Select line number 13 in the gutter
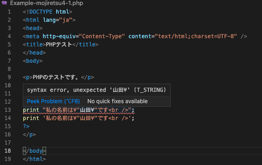Image resolution: width=262 pixels, height=165 pixels. (8, 110)
